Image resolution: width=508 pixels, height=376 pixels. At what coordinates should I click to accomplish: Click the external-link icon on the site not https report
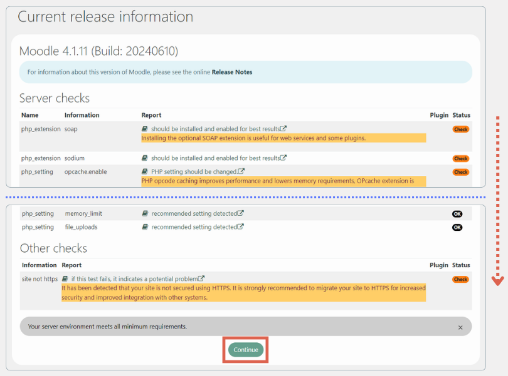(x=202, y=278)
